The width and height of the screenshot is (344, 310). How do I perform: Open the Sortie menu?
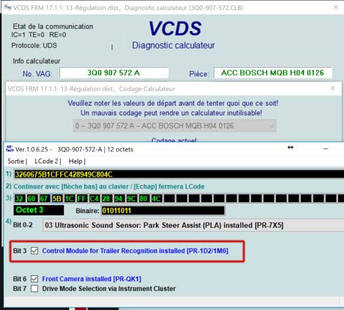(x=16, y=161)
